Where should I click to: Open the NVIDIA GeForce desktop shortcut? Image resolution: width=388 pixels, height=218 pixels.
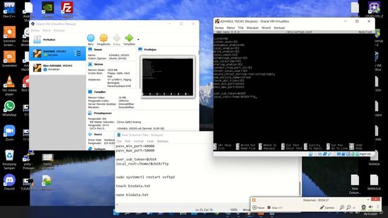point(48,10)
